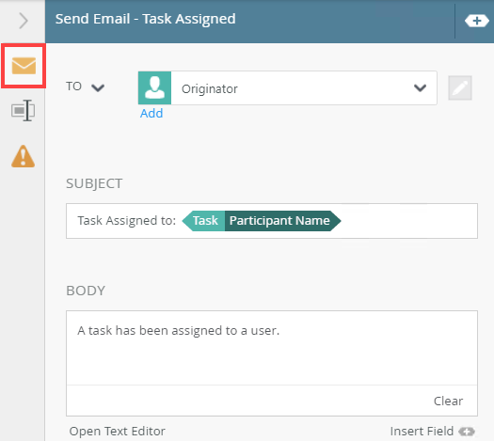Open the Email tab envelope icon
The height and width of the screenshot is (441, 494).
[24, 66]
